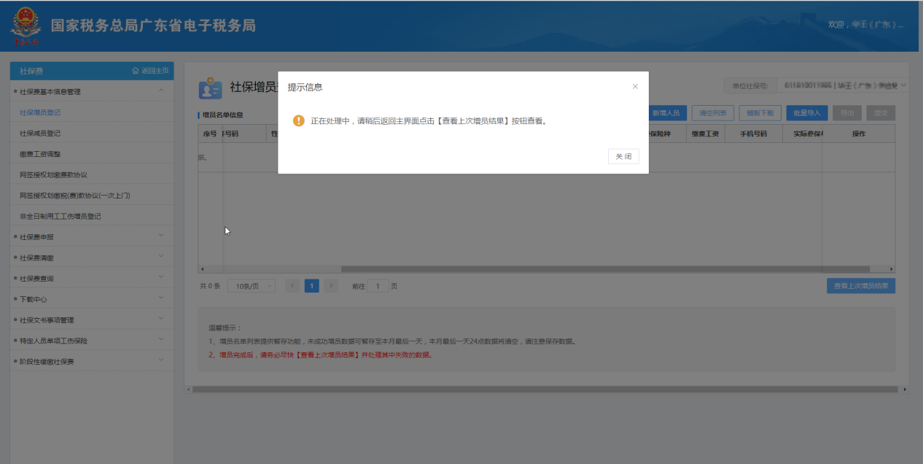Click the 社保增员登记 page header icon

211,88
